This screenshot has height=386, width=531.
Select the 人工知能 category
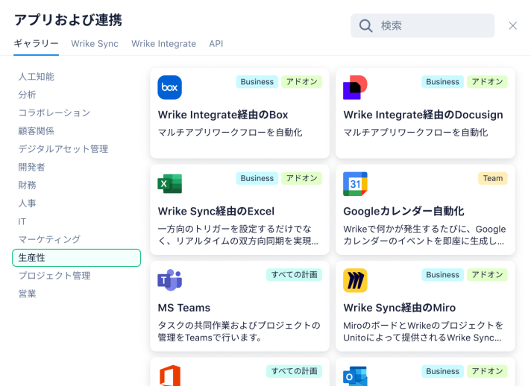pyautogui.click(x=37, y=77)
